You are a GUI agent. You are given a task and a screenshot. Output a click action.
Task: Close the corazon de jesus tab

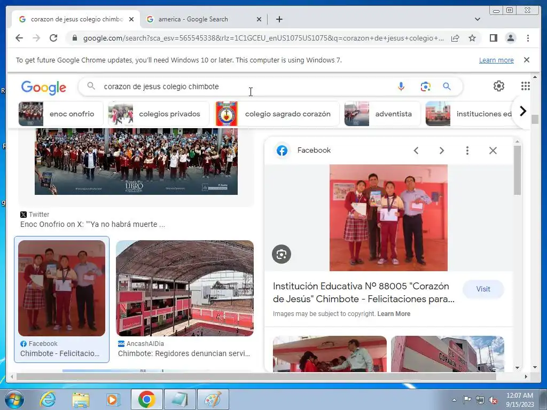(x=131, y=19)
